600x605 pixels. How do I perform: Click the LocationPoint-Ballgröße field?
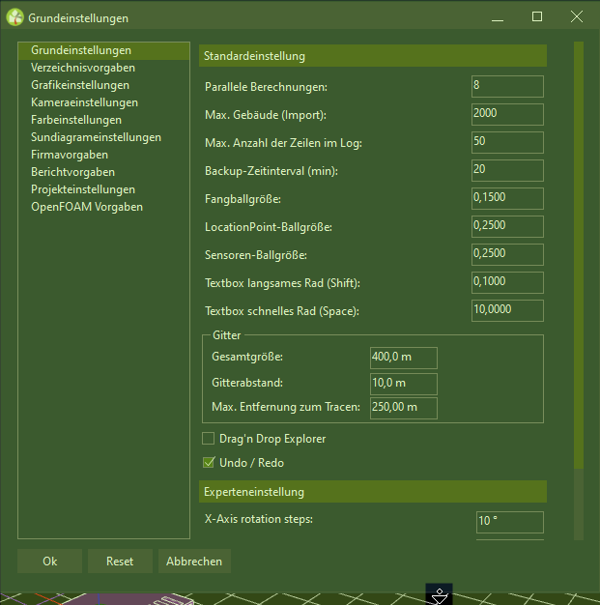point(507,226)
